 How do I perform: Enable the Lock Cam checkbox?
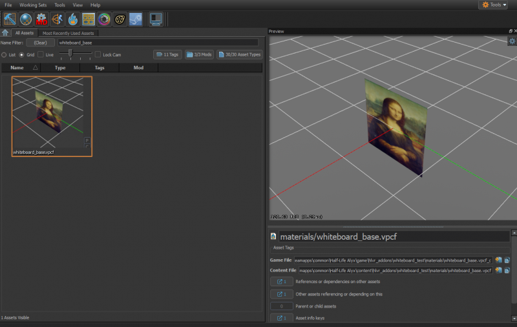pyautogui.click(x=98, y=54)
